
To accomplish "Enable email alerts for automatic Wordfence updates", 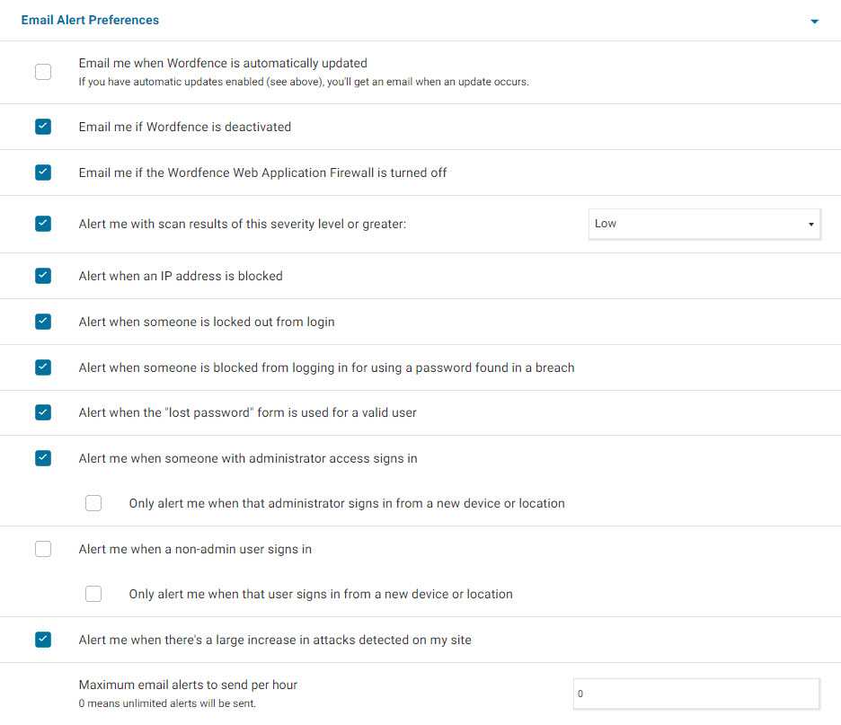I will pos(43,71).
